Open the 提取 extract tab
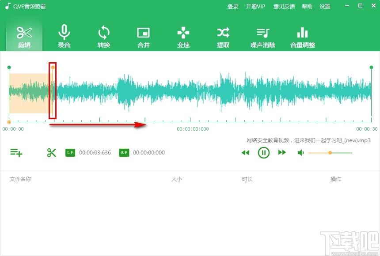 click(223, 38)
